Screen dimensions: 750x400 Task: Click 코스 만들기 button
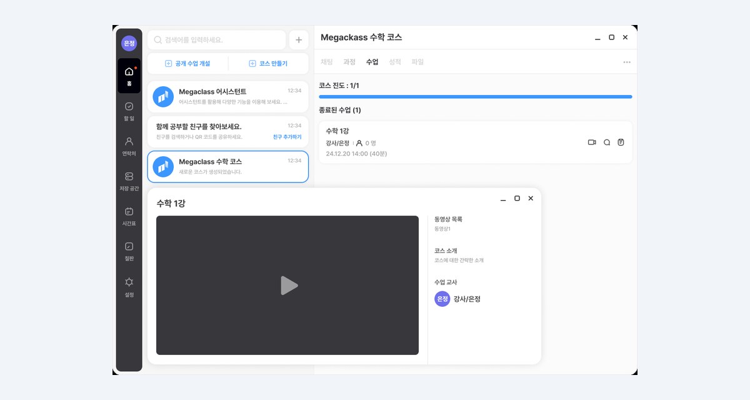tap(268, 64)
